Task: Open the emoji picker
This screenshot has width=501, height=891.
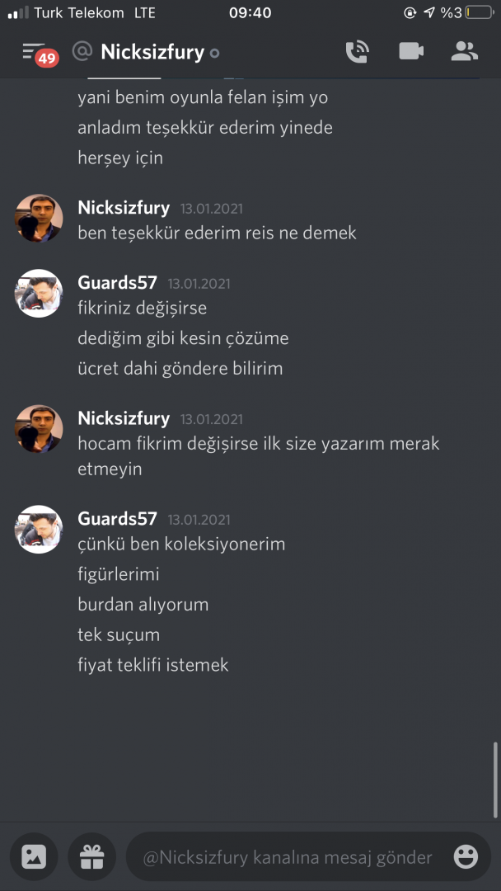Action: tap(466, 856)
